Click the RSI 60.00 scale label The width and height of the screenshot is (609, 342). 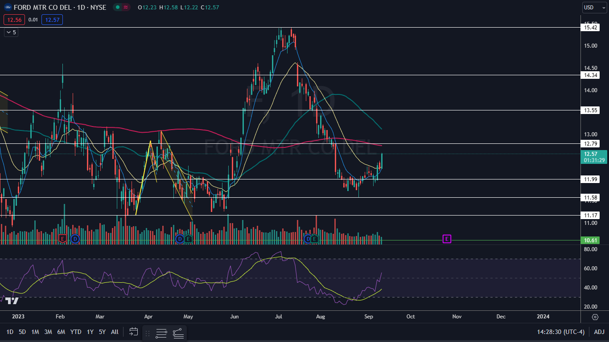coord(590,269)
